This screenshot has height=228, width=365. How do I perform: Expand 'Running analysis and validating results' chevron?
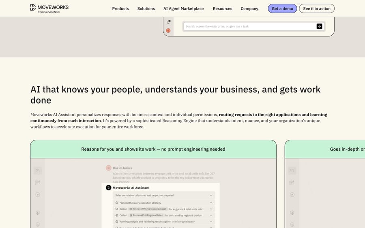pos(211,222)
